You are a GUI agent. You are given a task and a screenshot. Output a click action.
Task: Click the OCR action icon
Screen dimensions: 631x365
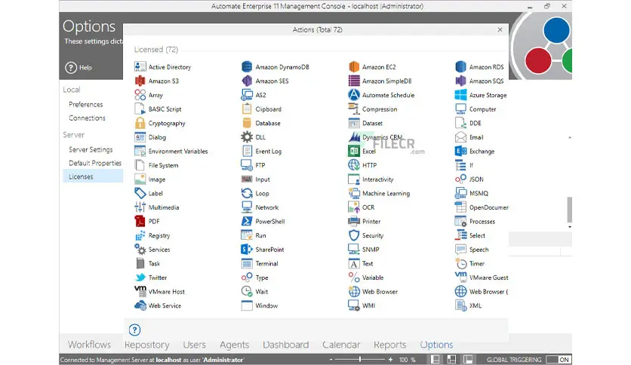[x=354, y=207]
